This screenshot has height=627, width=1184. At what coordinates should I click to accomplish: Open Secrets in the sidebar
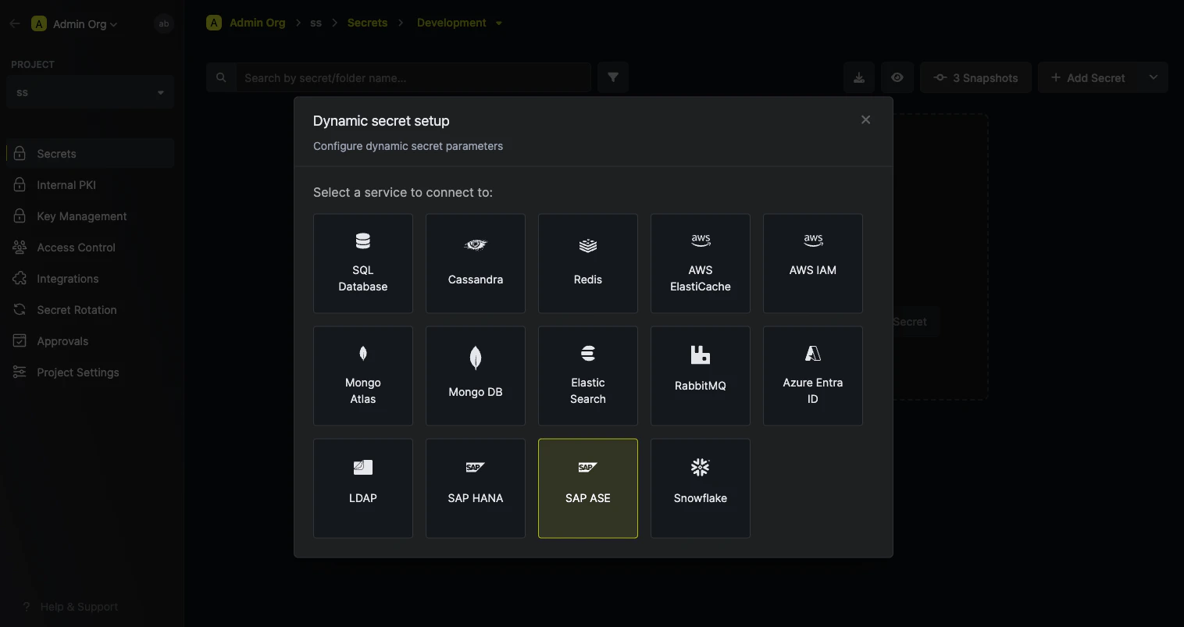(91, 153)
